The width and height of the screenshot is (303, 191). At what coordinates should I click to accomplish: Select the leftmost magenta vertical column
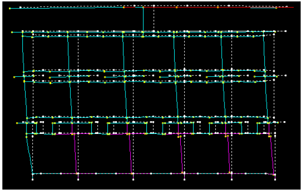point(74,153)
